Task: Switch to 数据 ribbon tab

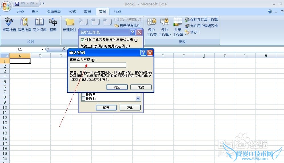Action: (87, 12)
